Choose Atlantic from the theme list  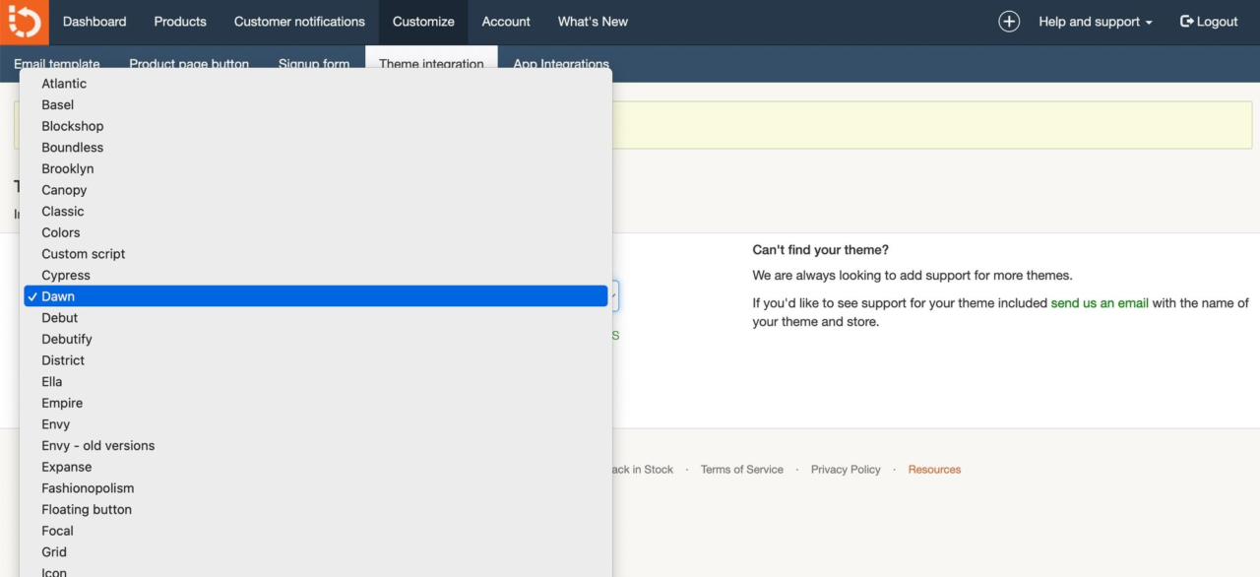tap(316, 84)
